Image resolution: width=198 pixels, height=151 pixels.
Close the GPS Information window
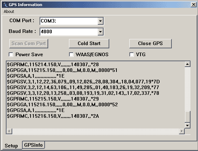(194, 5)
